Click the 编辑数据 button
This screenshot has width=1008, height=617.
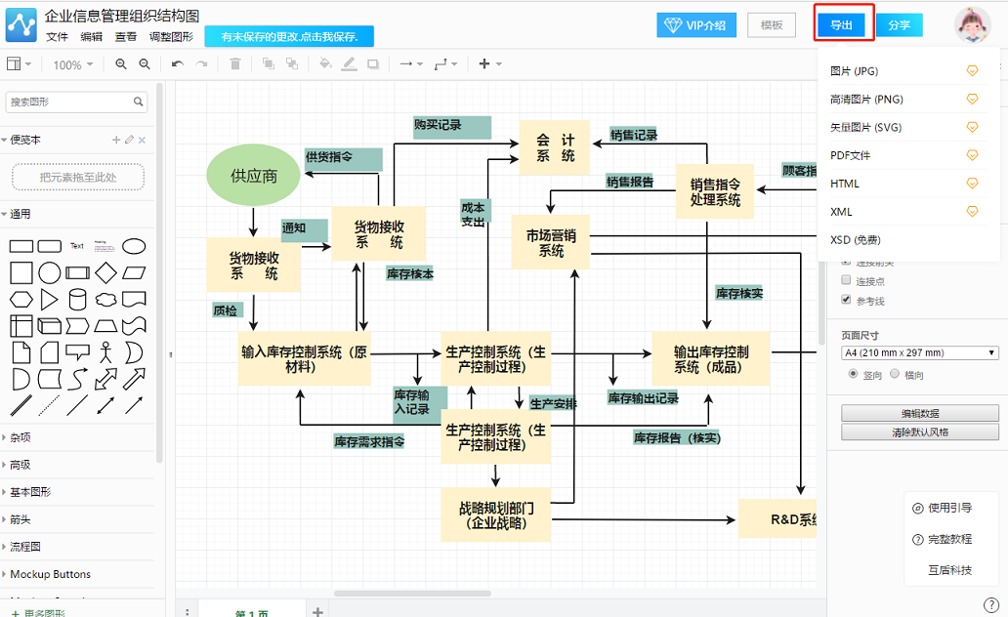point(920,413)
